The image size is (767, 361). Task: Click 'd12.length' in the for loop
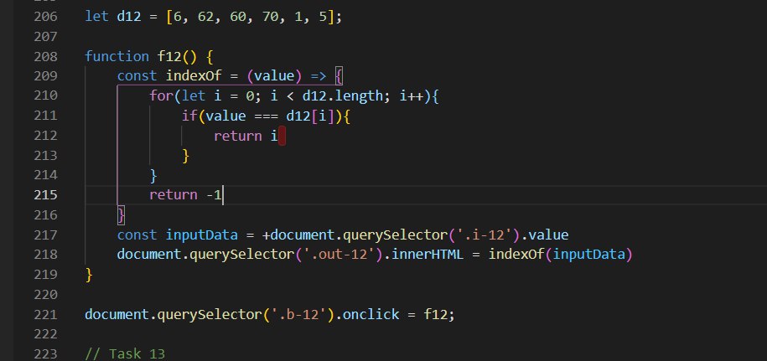coord(342,96)
